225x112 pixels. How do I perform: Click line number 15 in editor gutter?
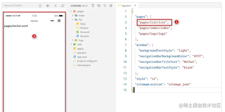click(x=125, y=90)
